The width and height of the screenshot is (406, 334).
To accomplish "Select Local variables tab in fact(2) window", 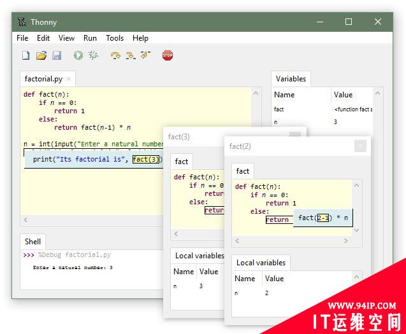I will click(x=261, y=263).
